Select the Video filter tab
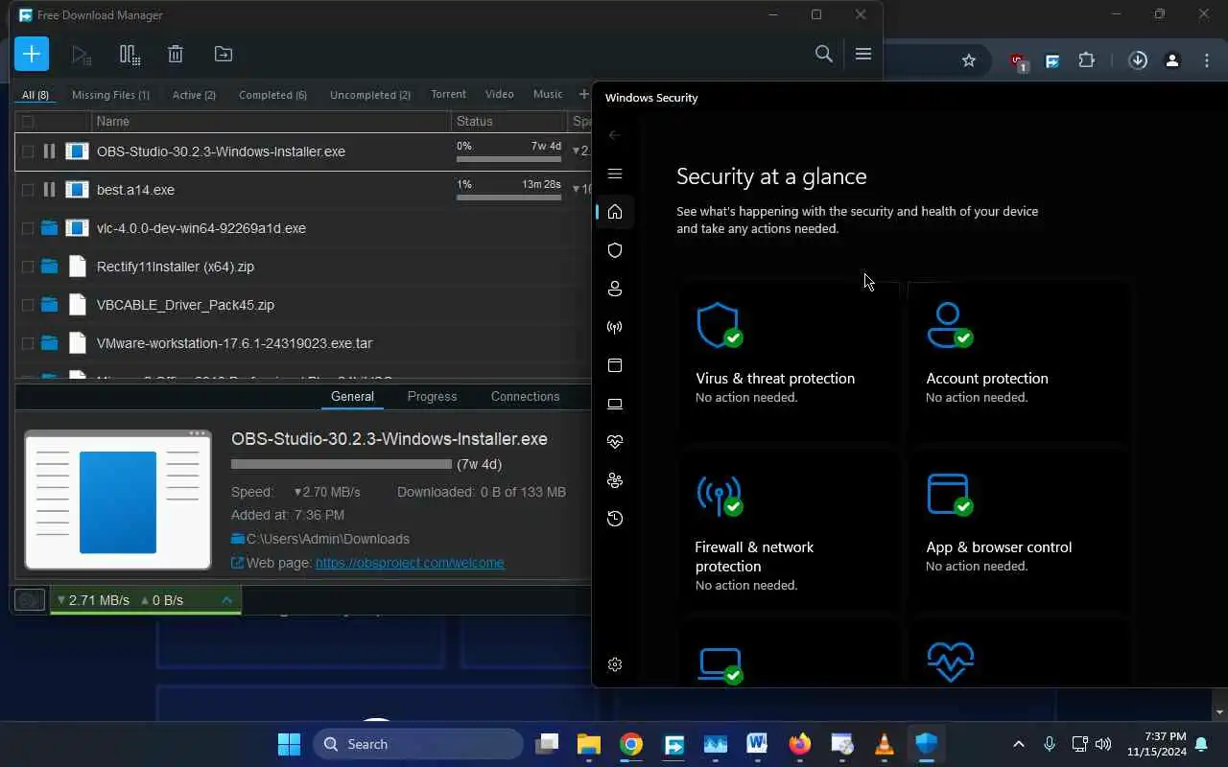 pyautogui.click(x=499, y=94)
